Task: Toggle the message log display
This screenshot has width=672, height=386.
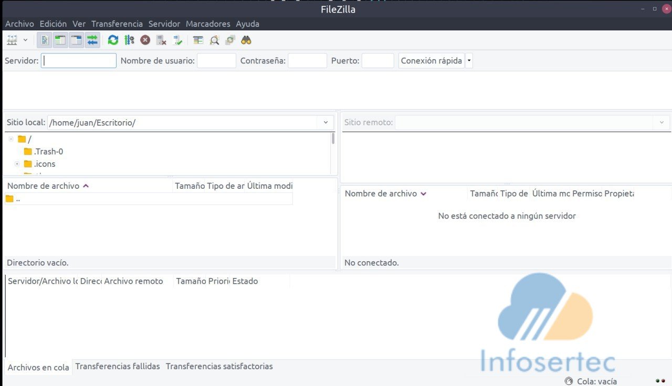Action: pyautogui.click(x=45, y=40)
